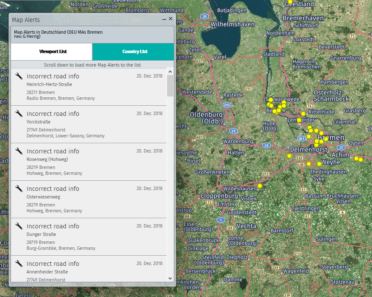Screen dimensions: 372x297
Task: Click the A27 highway shield near Oyten
Action: pos(341,147)
